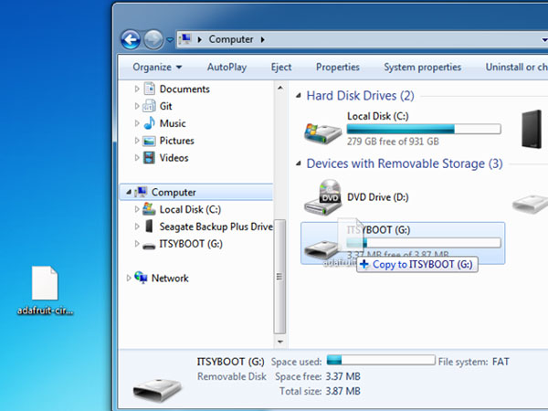Open the Organize dropdown menu
548x411 pixels.
tap(157, 67)
